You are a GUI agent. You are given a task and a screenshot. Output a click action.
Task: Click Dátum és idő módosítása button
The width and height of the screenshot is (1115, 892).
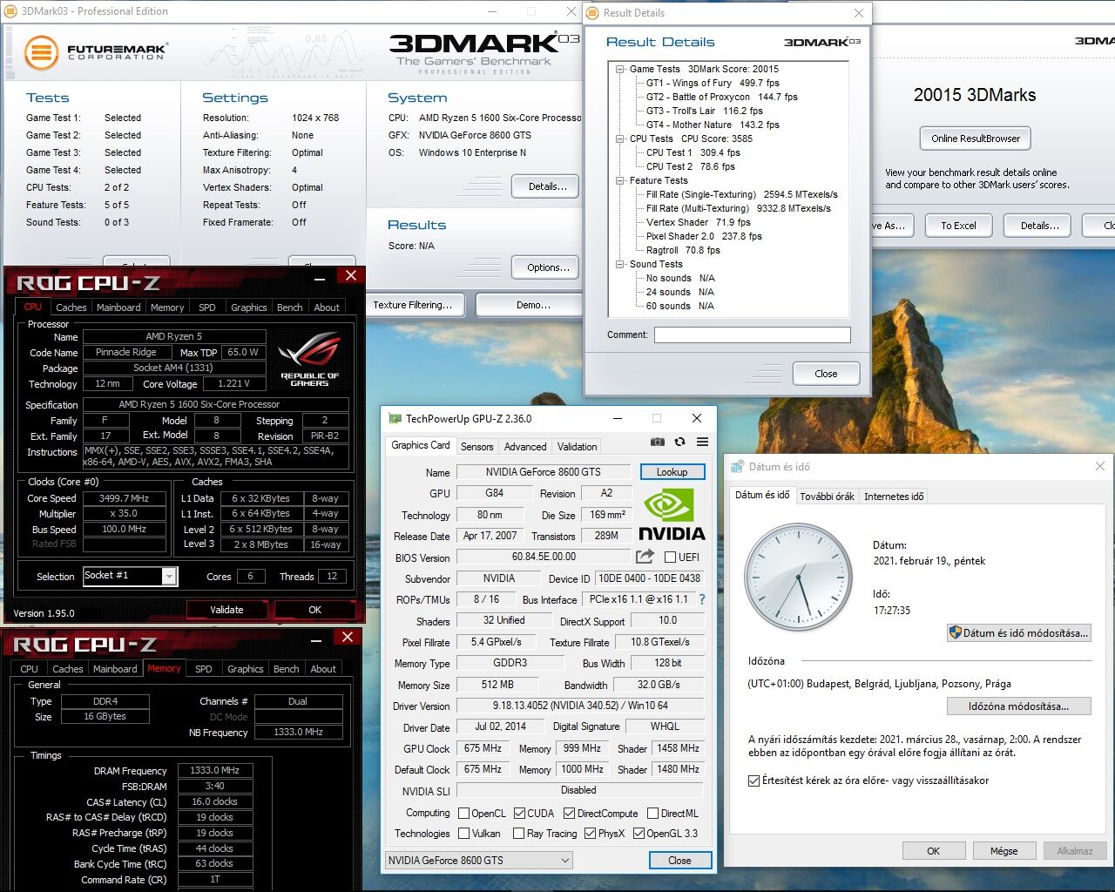click(1018, 633)
